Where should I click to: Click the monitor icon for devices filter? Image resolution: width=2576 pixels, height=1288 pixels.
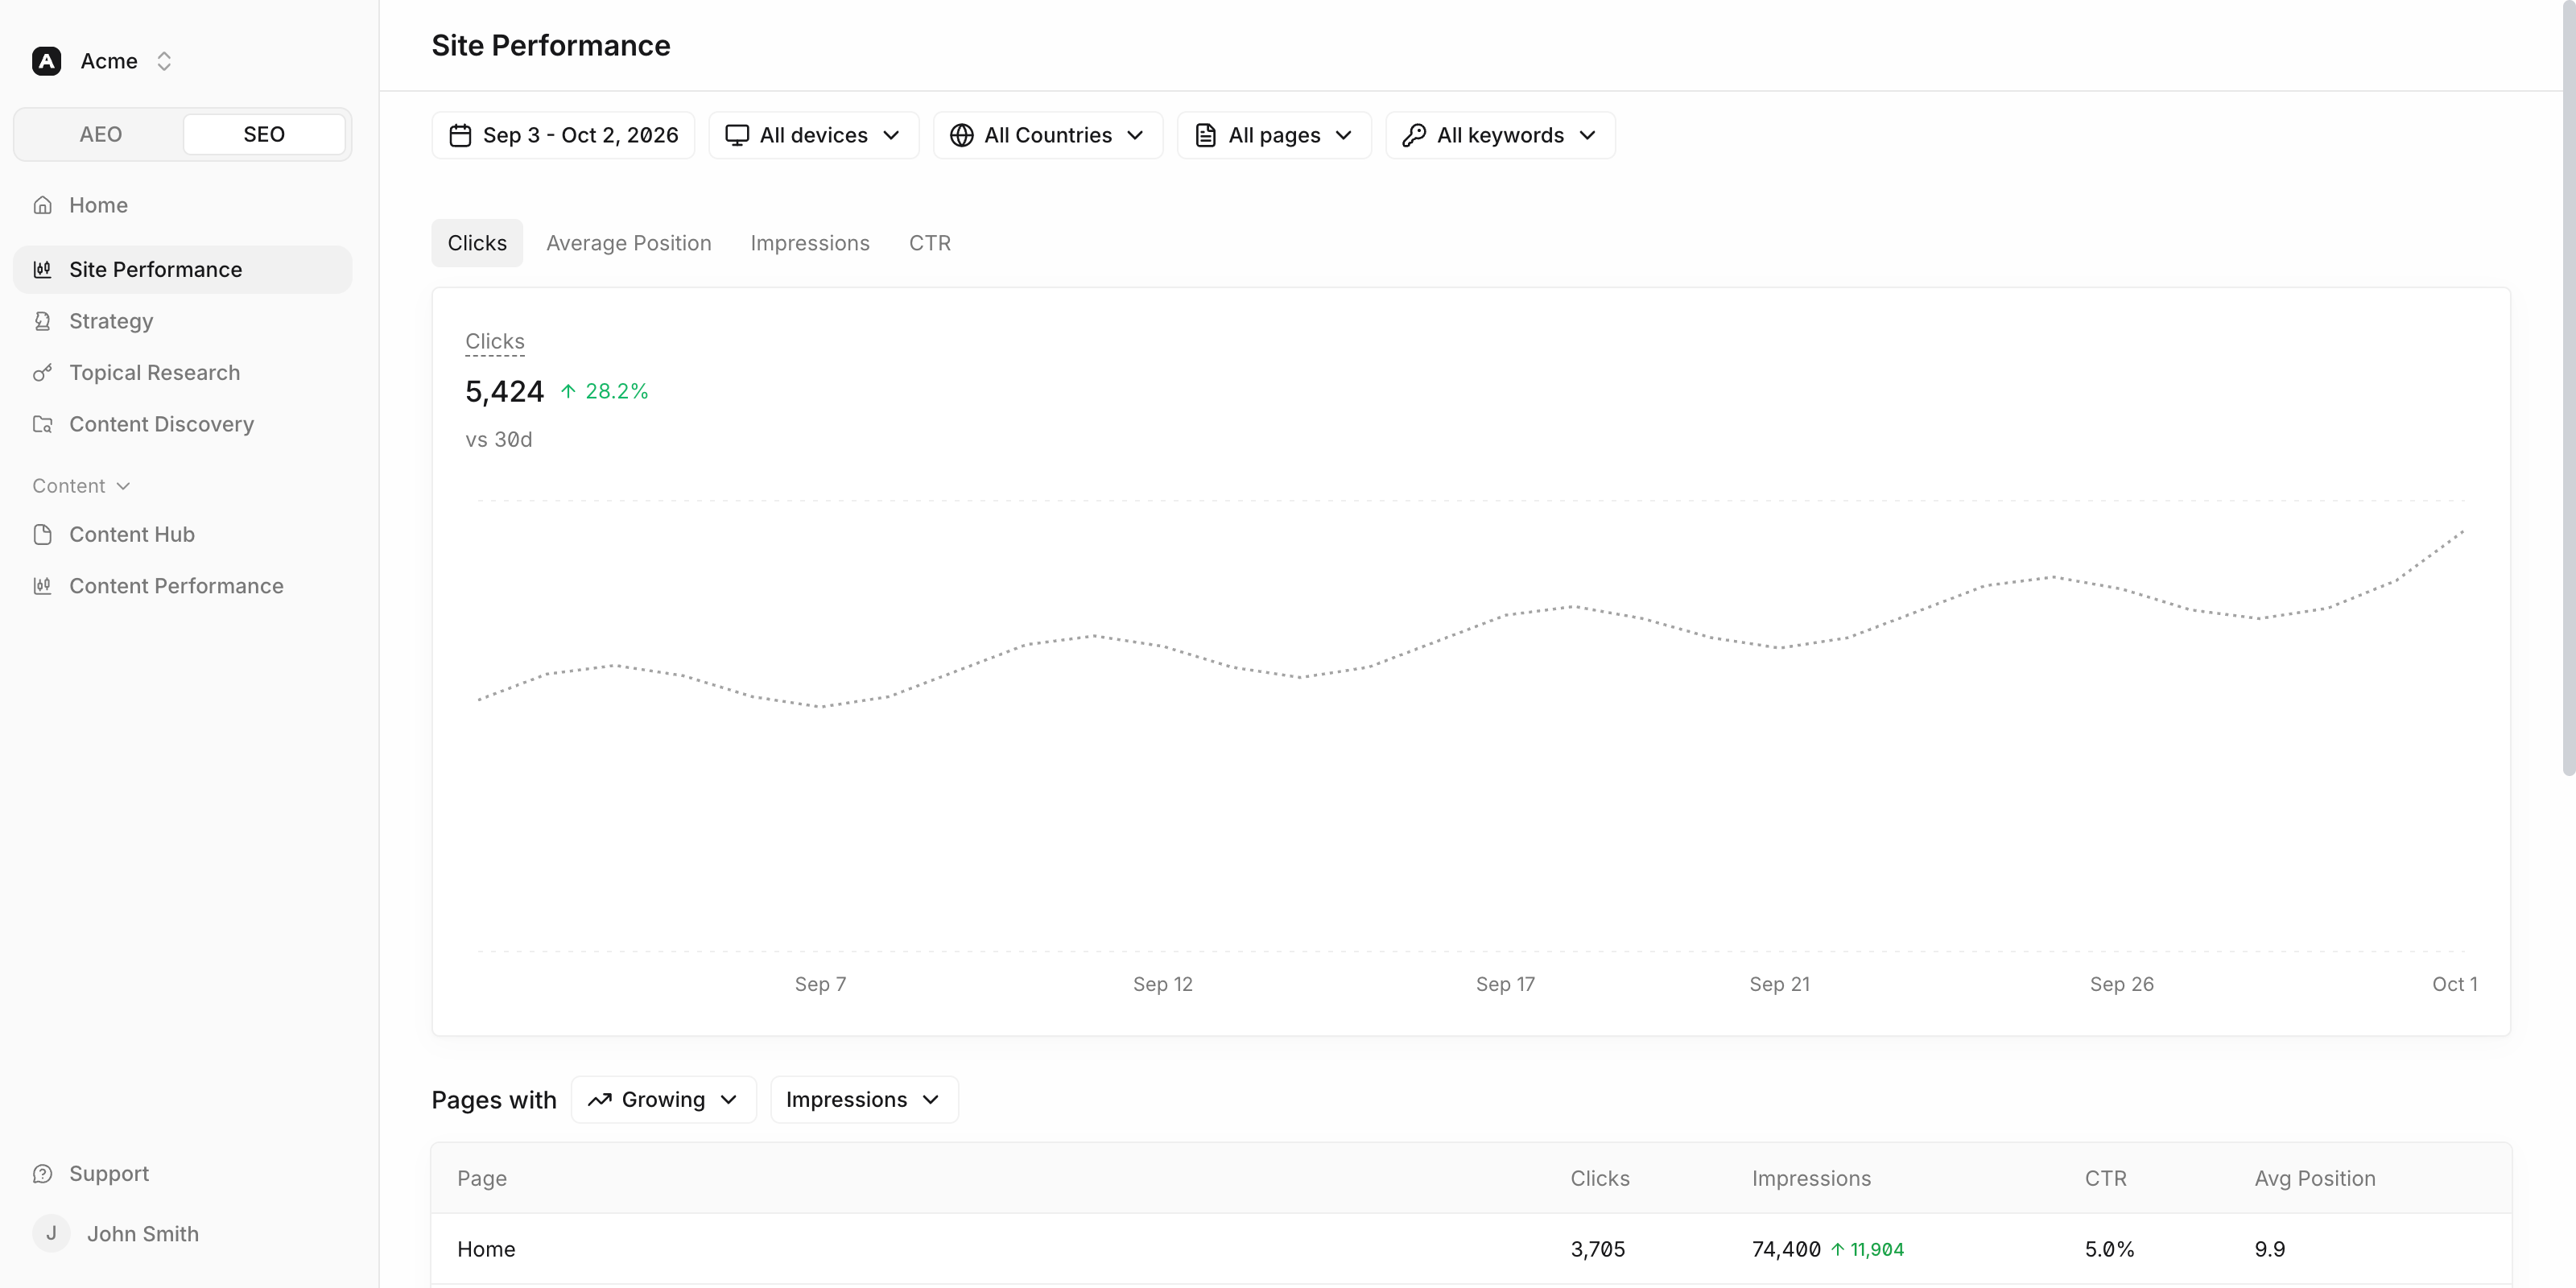click(737, 135)
